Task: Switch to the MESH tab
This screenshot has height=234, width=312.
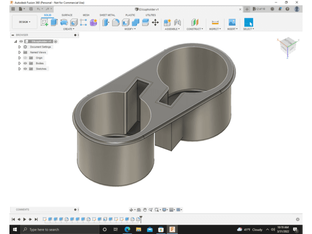Action: [86, 15]
